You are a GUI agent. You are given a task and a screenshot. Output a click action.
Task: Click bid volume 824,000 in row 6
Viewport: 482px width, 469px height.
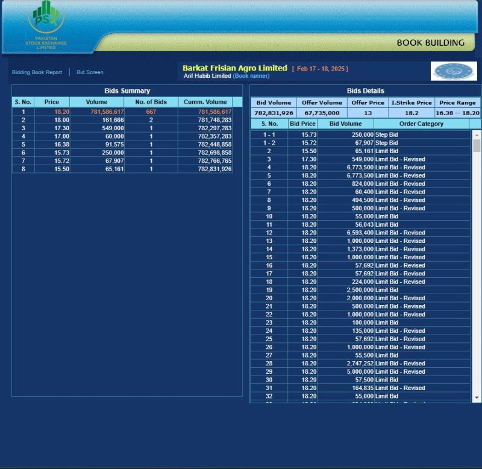click(363, 184)
